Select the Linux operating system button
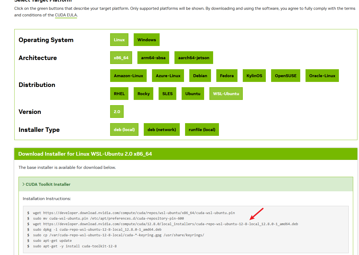 coord(119,40)
